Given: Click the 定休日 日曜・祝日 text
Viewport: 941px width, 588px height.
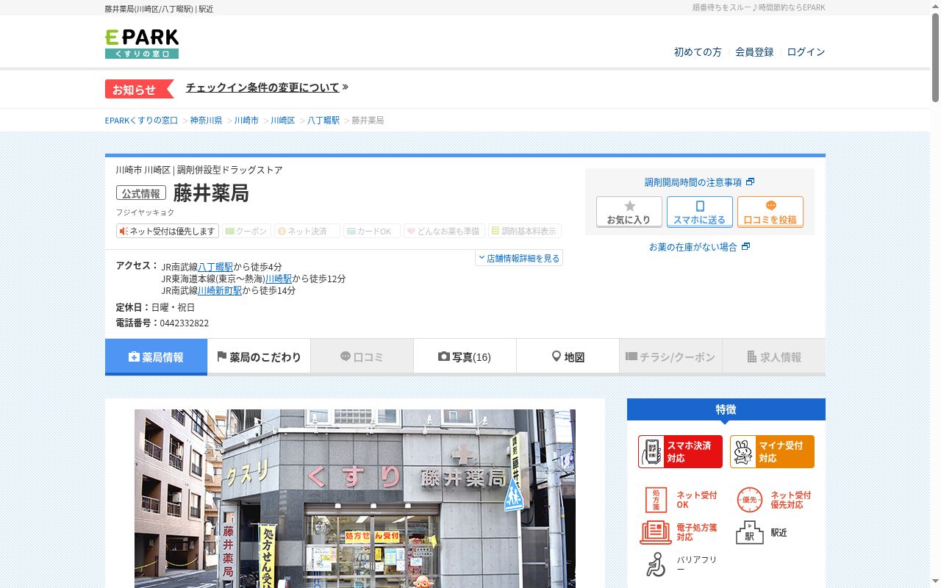Looking at the screenshot, I should pyautogui.click(x=155, y=307).
